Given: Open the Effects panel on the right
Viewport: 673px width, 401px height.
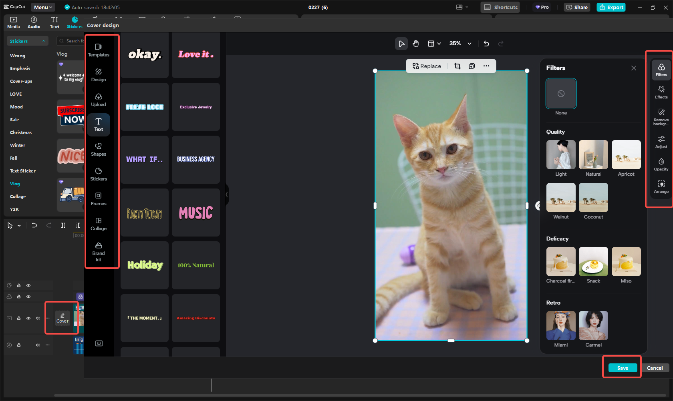Looking at the screenshot, I should click(661, 92).
